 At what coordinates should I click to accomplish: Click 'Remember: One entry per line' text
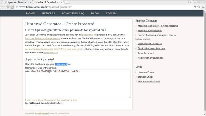click(x=41, y=68)
